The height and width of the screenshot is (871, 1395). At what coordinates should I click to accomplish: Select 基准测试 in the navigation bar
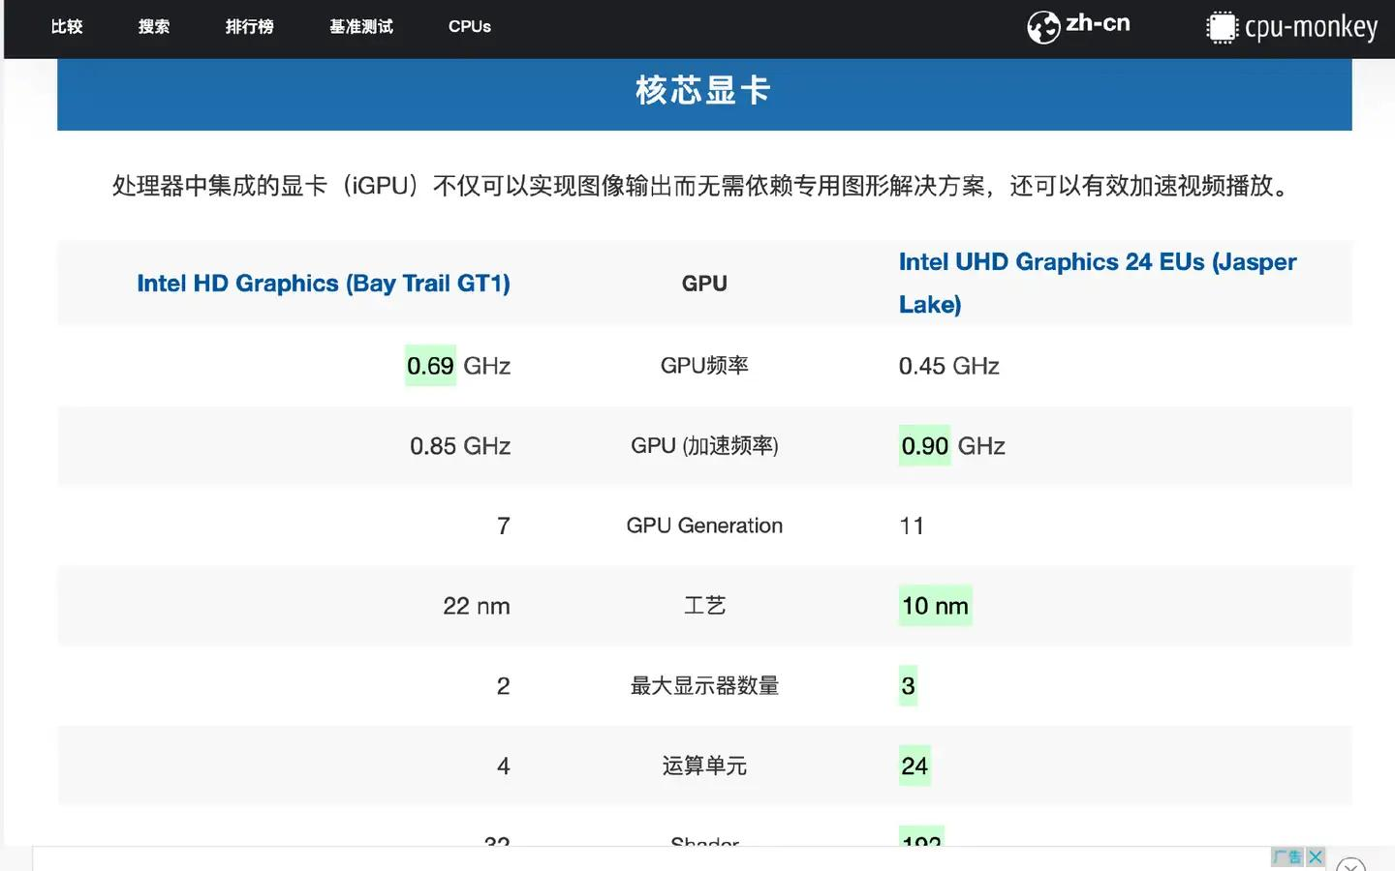tap(361, 27)
